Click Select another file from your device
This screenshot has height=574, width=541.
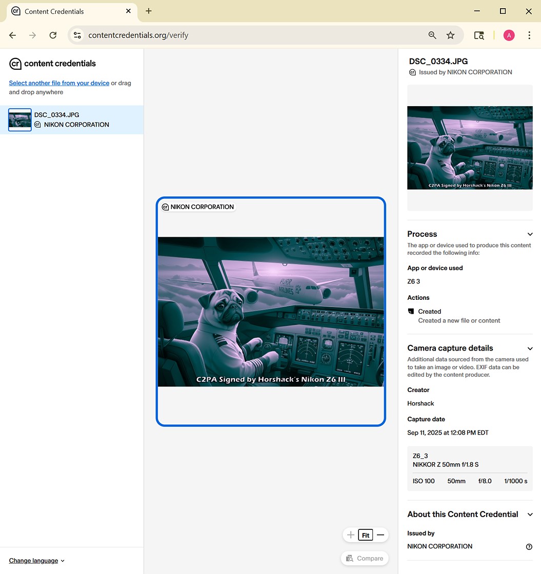[x=59, y=83]
